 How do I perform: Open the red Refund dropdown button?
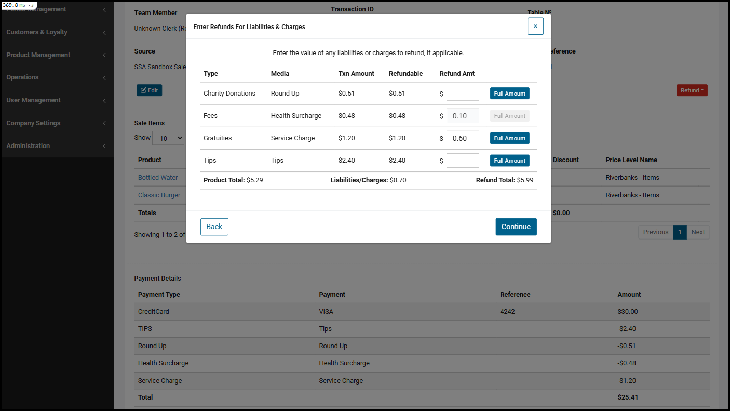(x=692, y=90)
